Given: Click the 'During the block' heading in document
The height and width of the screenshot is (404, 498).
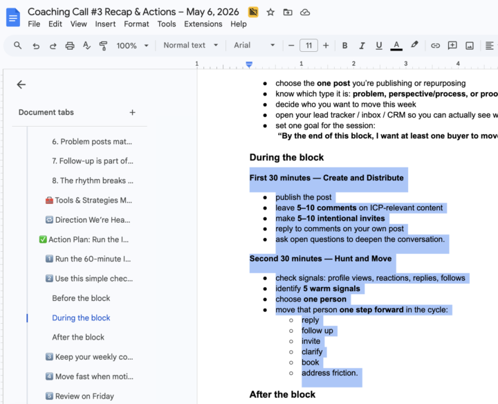Looking at the screenshot, I should click(286, 158).
